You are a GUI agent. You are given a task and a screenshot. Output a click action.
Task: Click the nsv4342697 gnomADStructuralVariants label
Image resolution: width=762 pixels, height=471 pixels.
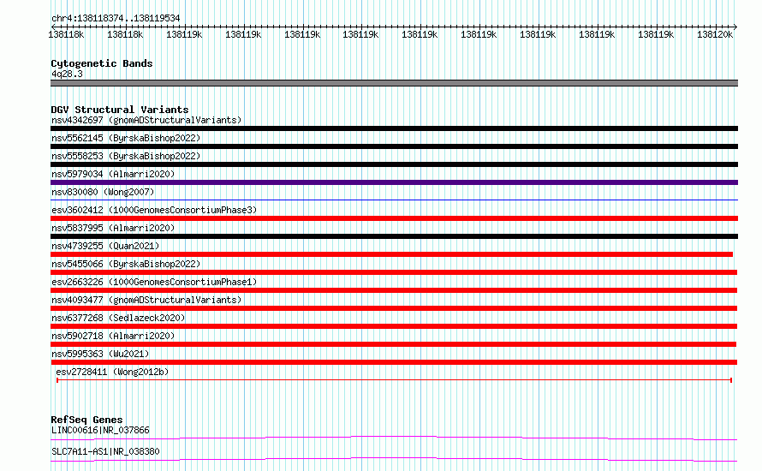click(x=146, y=120)
